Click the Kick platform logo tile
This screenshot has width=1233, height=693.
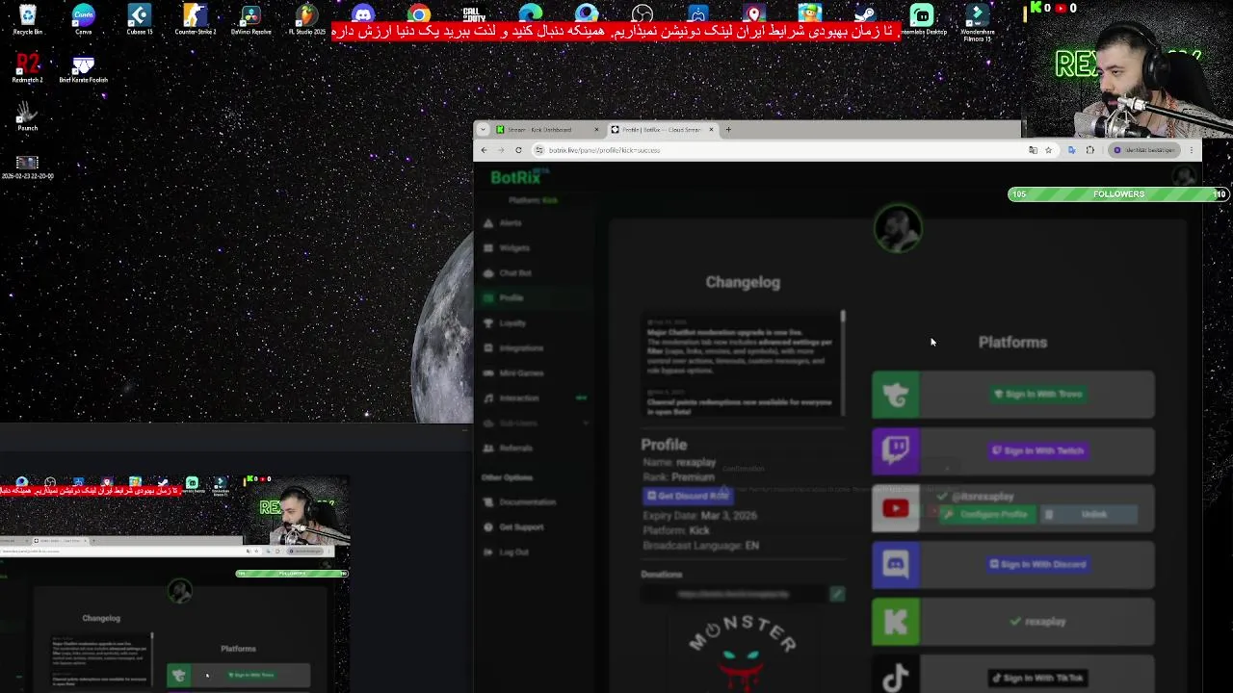point(896,622)
